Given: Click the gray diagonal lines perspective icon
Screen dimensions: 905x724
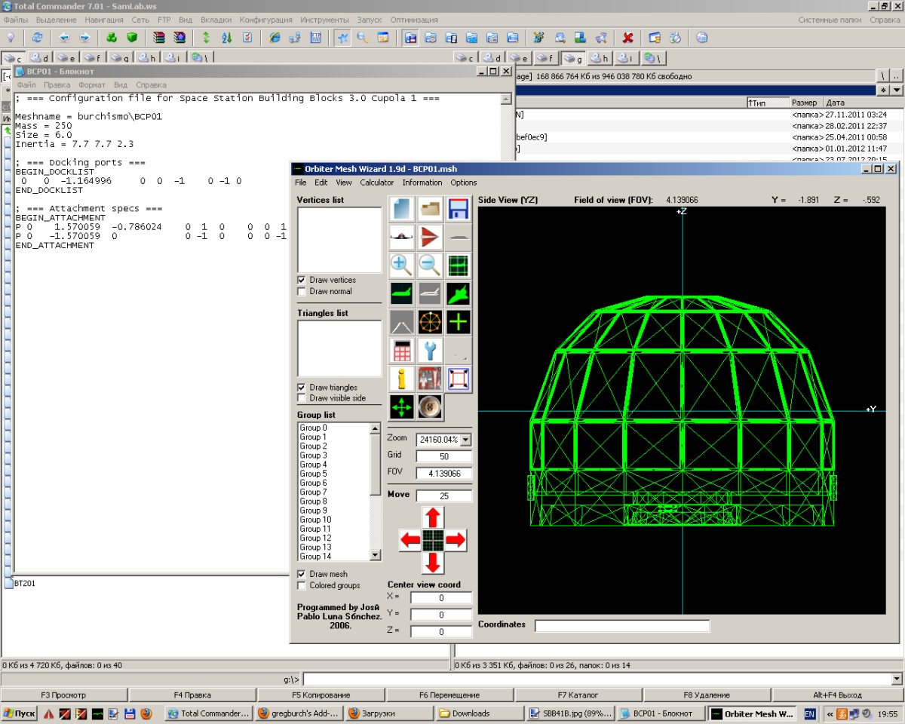Looking at the screenshot, I should tap(402, 322).
